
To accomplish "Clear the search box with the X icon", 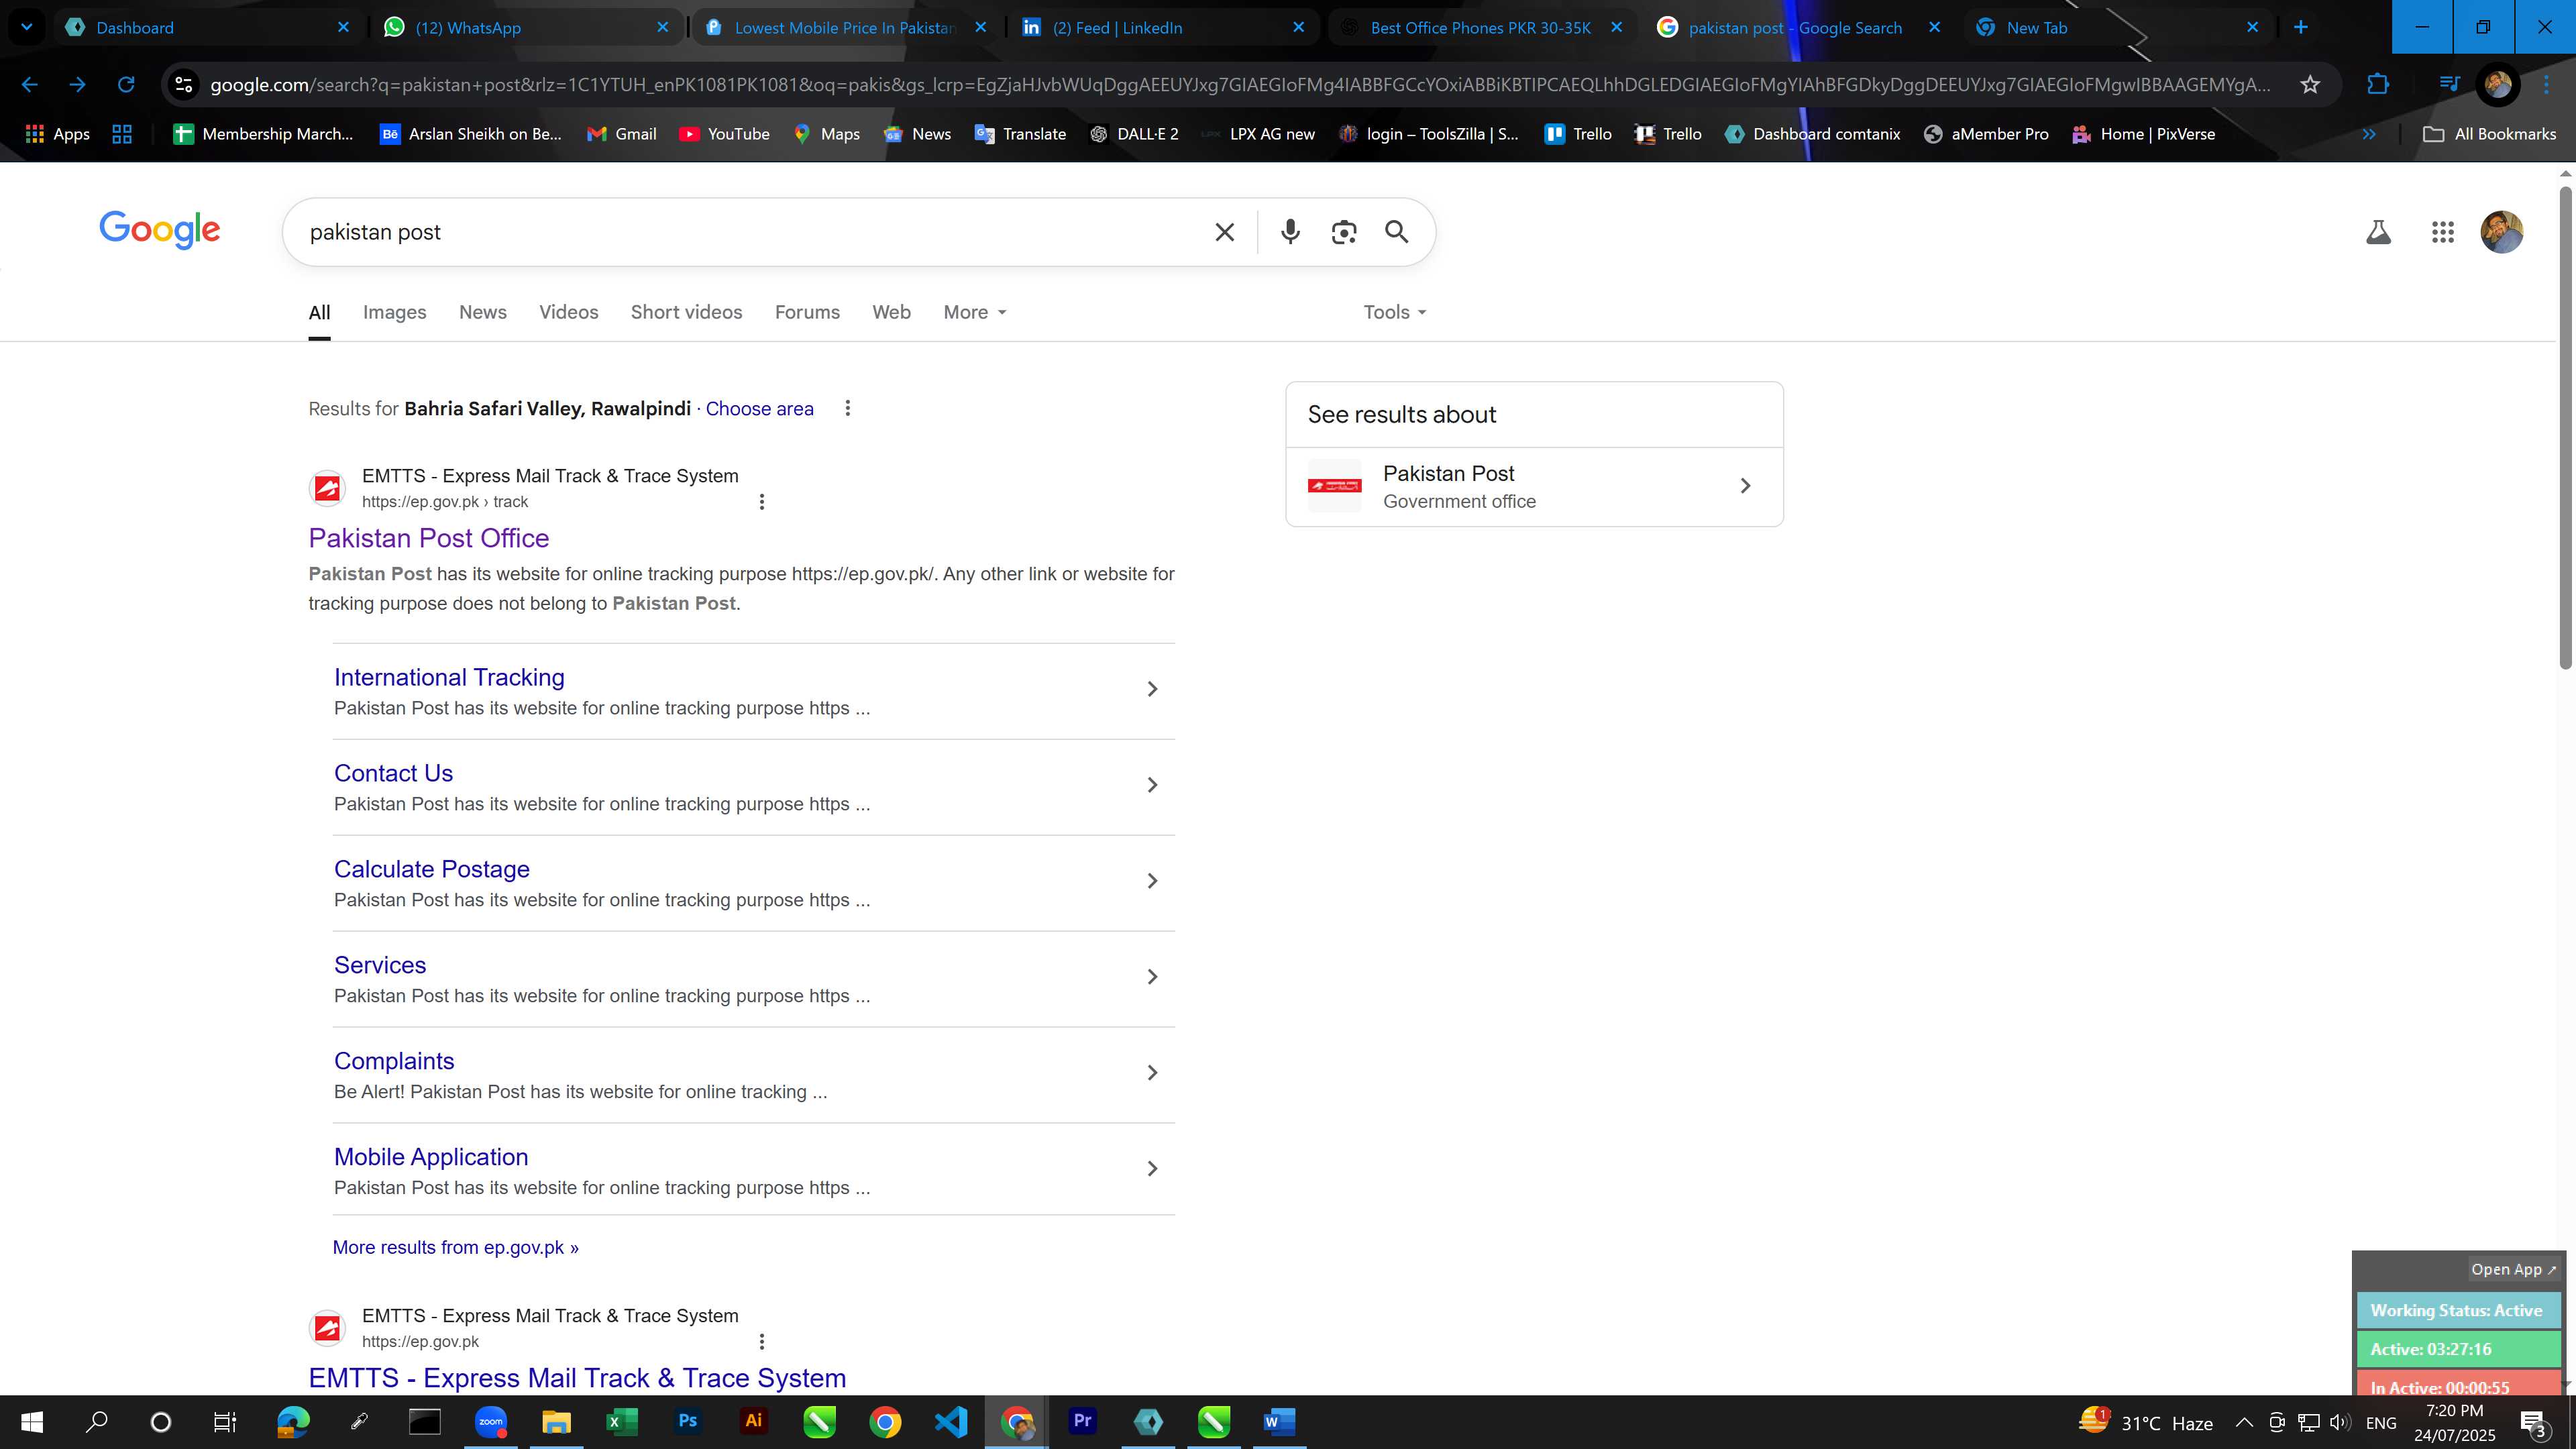I will click(x=1224, y=232).
